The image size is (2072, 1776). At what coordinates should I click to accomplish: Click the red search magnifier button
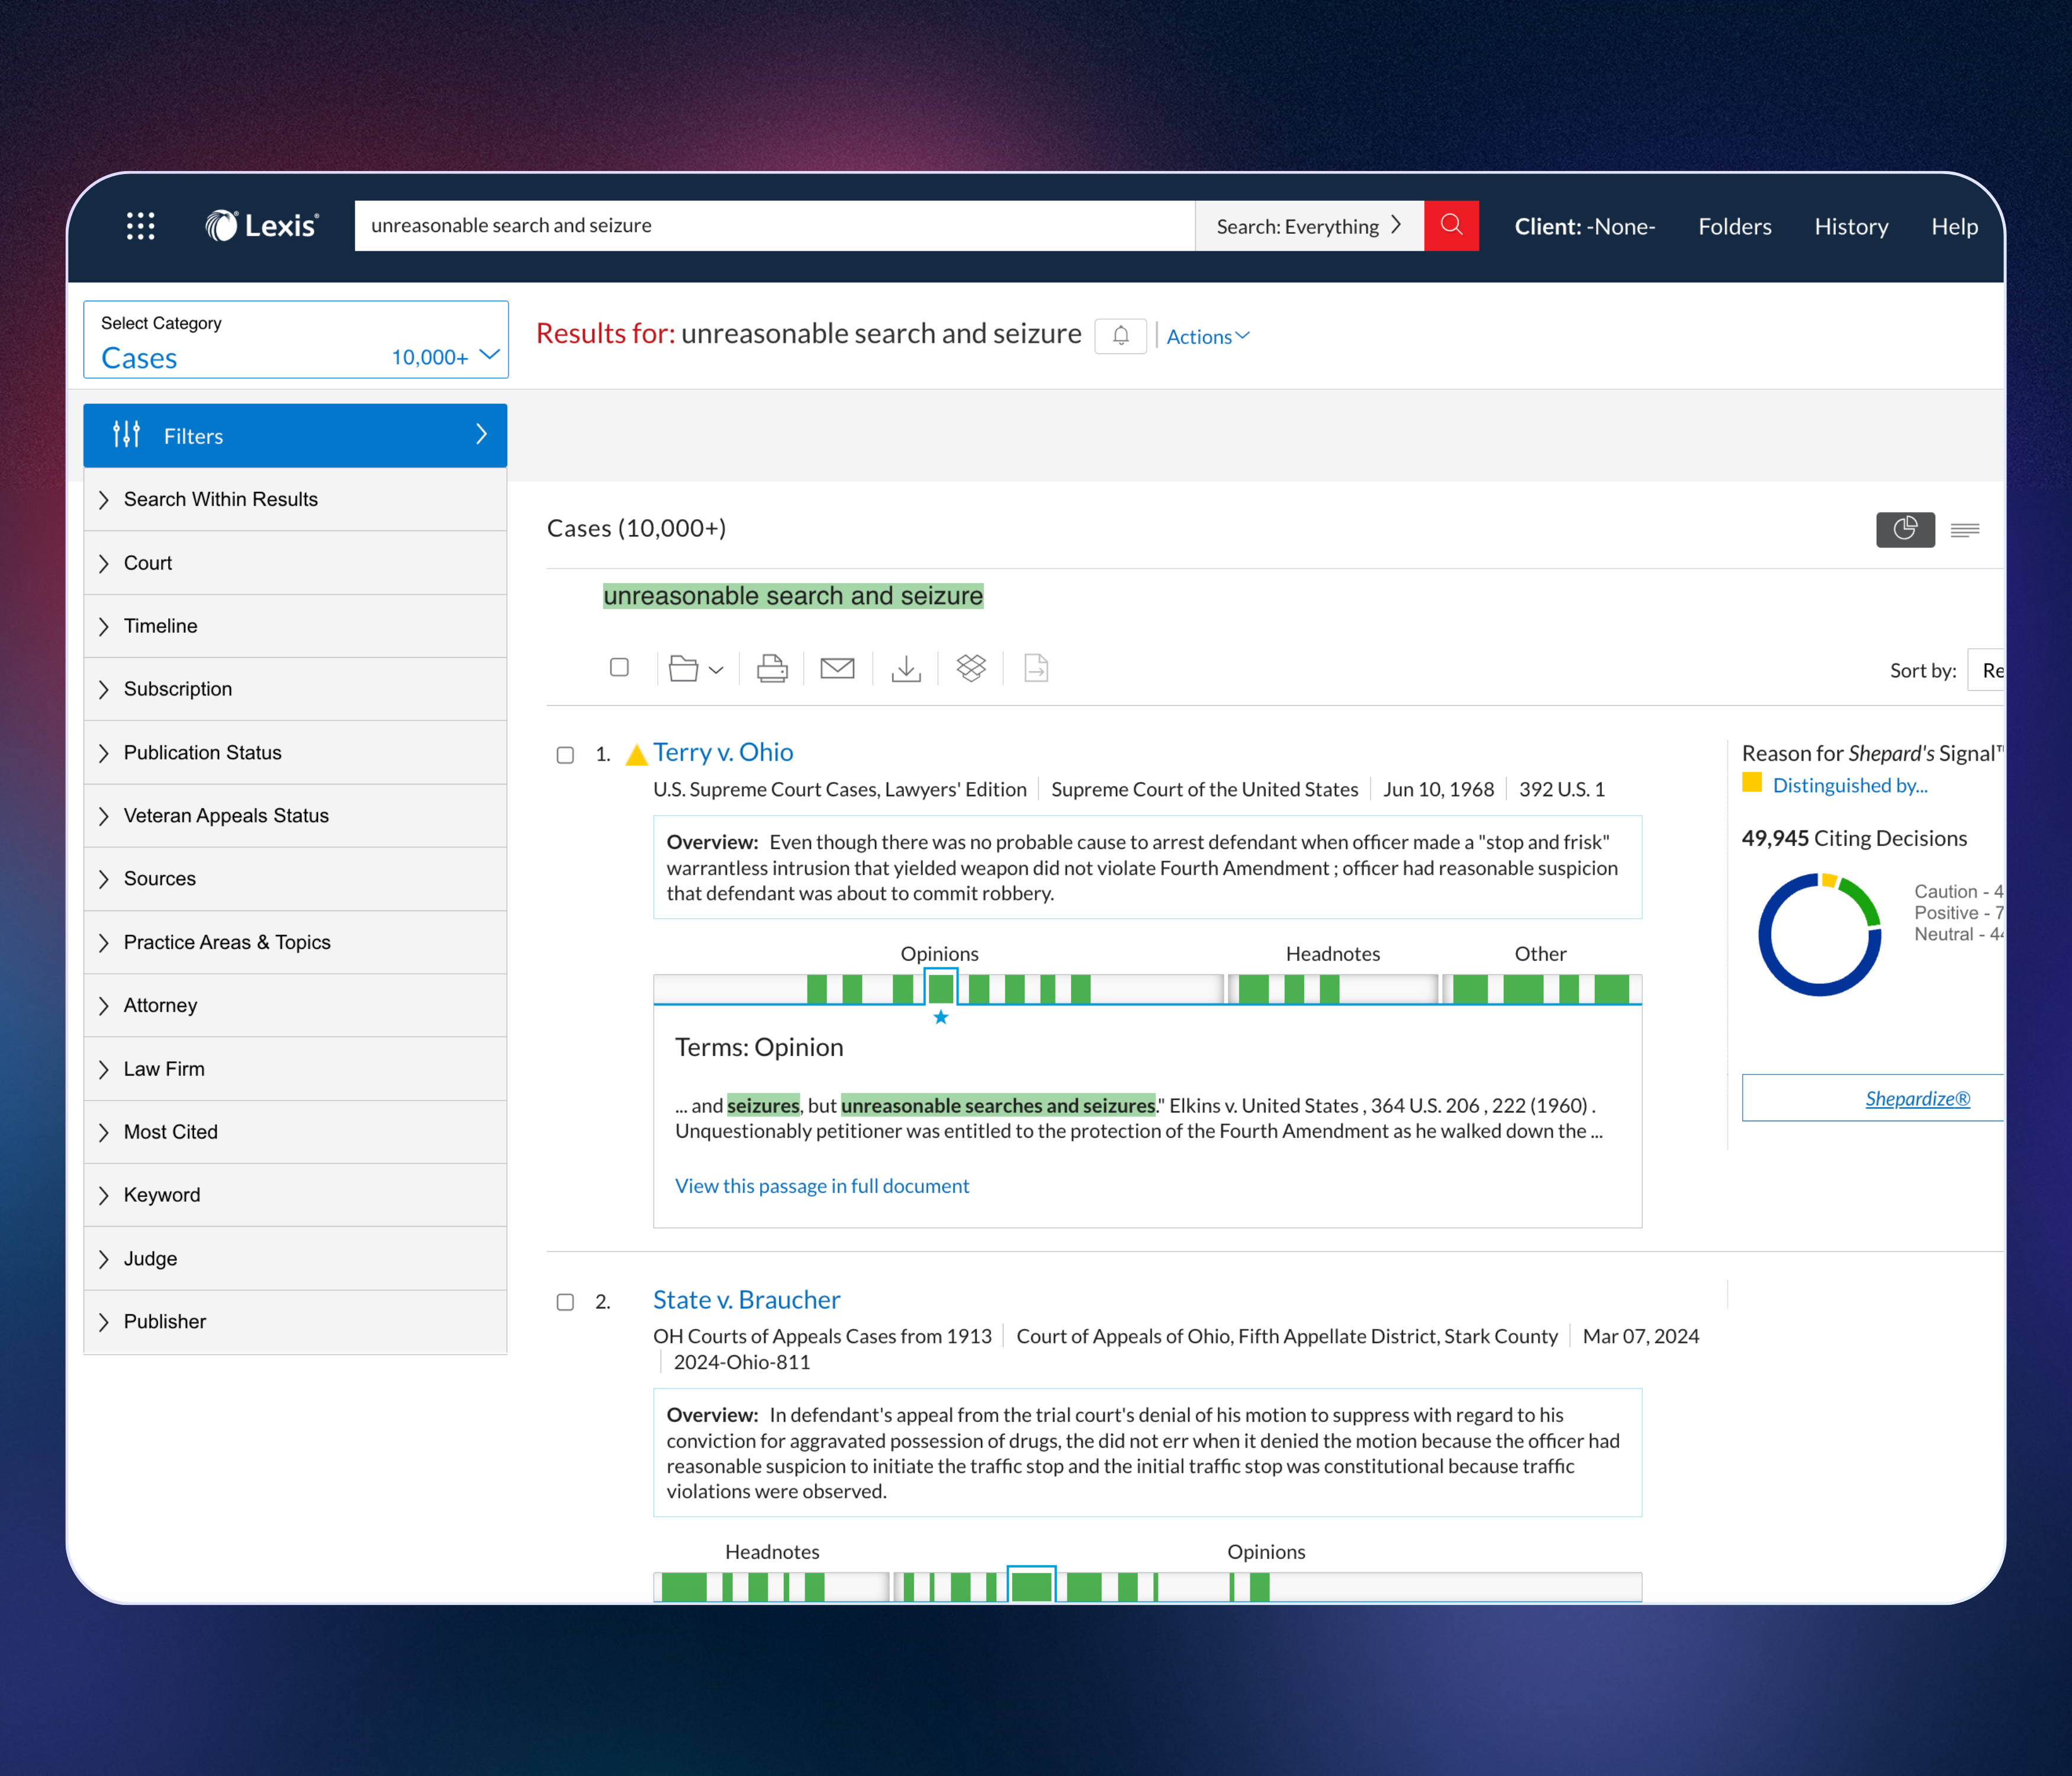pyautogui.click(x=1451, y=226)
